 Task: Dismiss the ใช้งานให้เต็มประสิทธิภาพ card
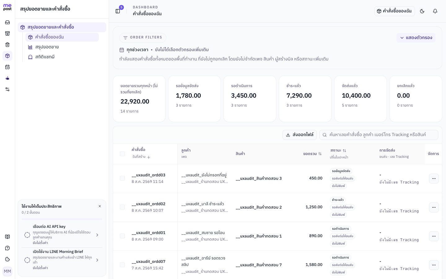coord(100,206)
